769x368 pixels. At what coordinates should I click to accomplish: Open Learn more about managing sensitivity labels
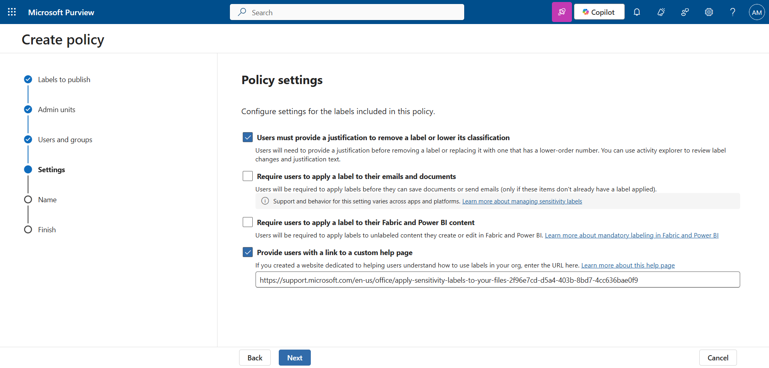(522, 201)
